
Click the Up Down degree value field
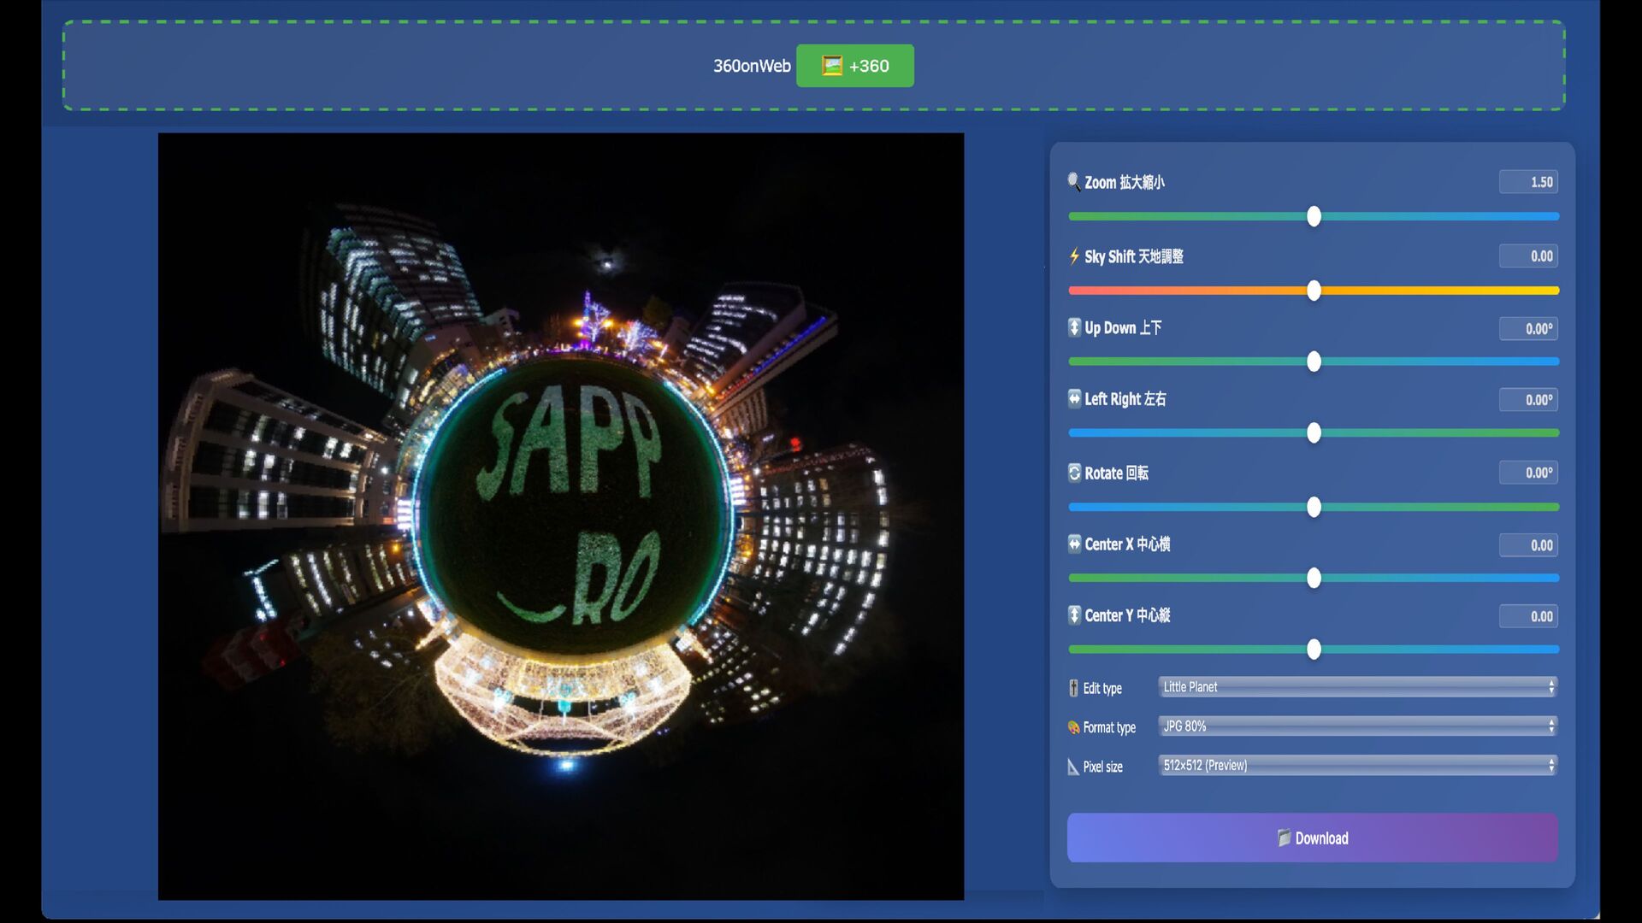(1528, 329)
